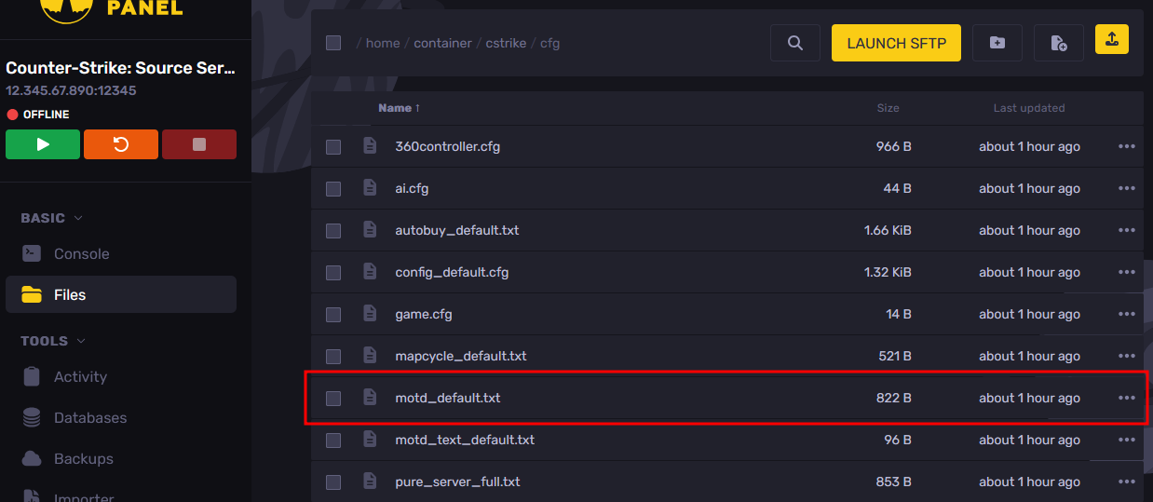1153x502 pixels.
Task: Click the yellow upload icon button
Action: pyautogui.click(x=1112, y=39)
